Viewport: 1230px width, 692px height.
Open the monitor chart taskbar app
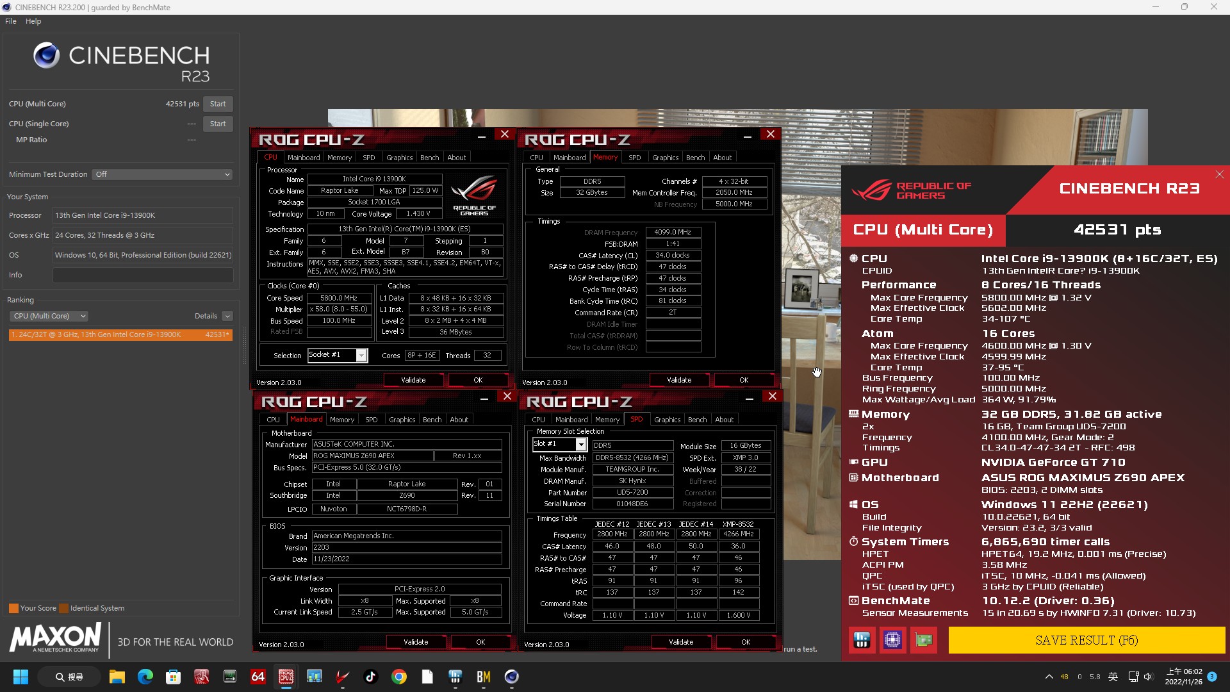[314, 677]
